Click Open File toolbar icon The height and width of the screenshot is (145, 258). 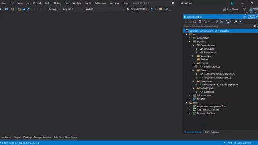(x=19, y=9)
